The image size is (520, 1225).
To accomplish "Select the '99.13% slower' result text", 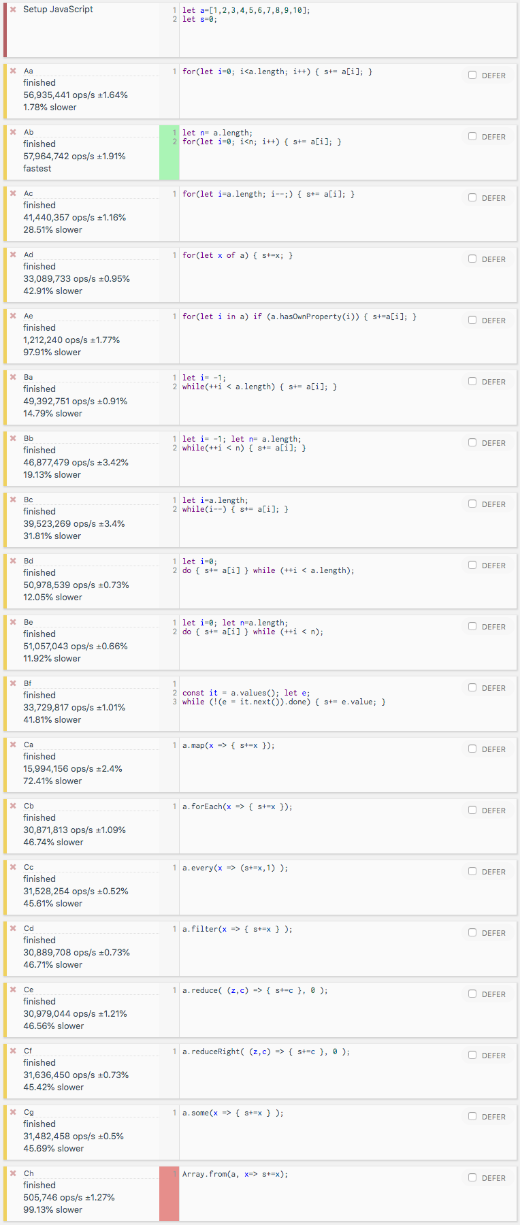I will point(52,1210).
